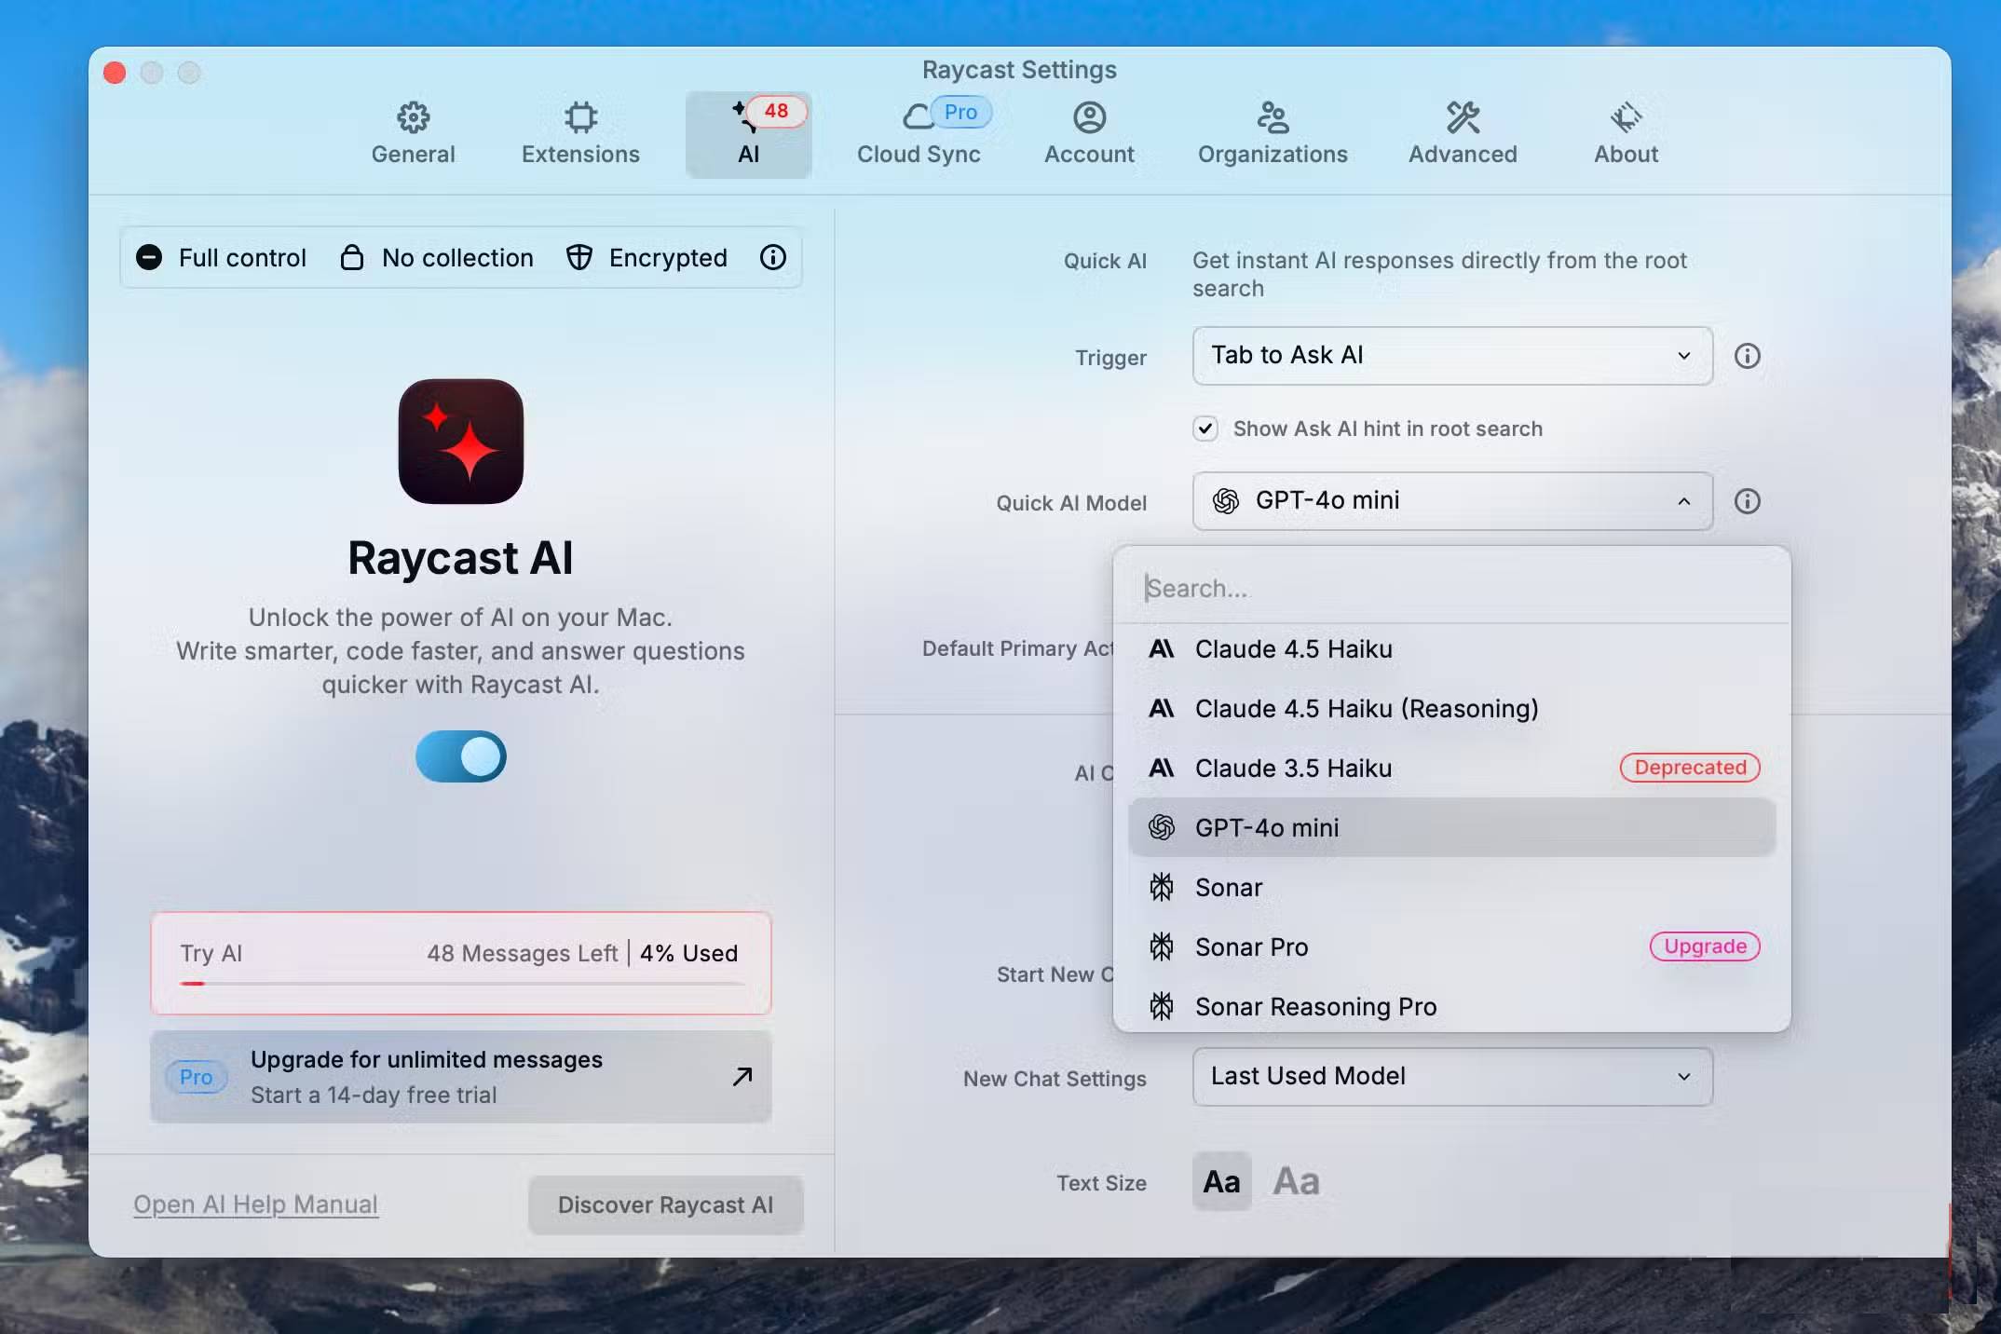Open the About tab
The height and width of the screenshot is (1334, 2001).
click(1625, 133)
